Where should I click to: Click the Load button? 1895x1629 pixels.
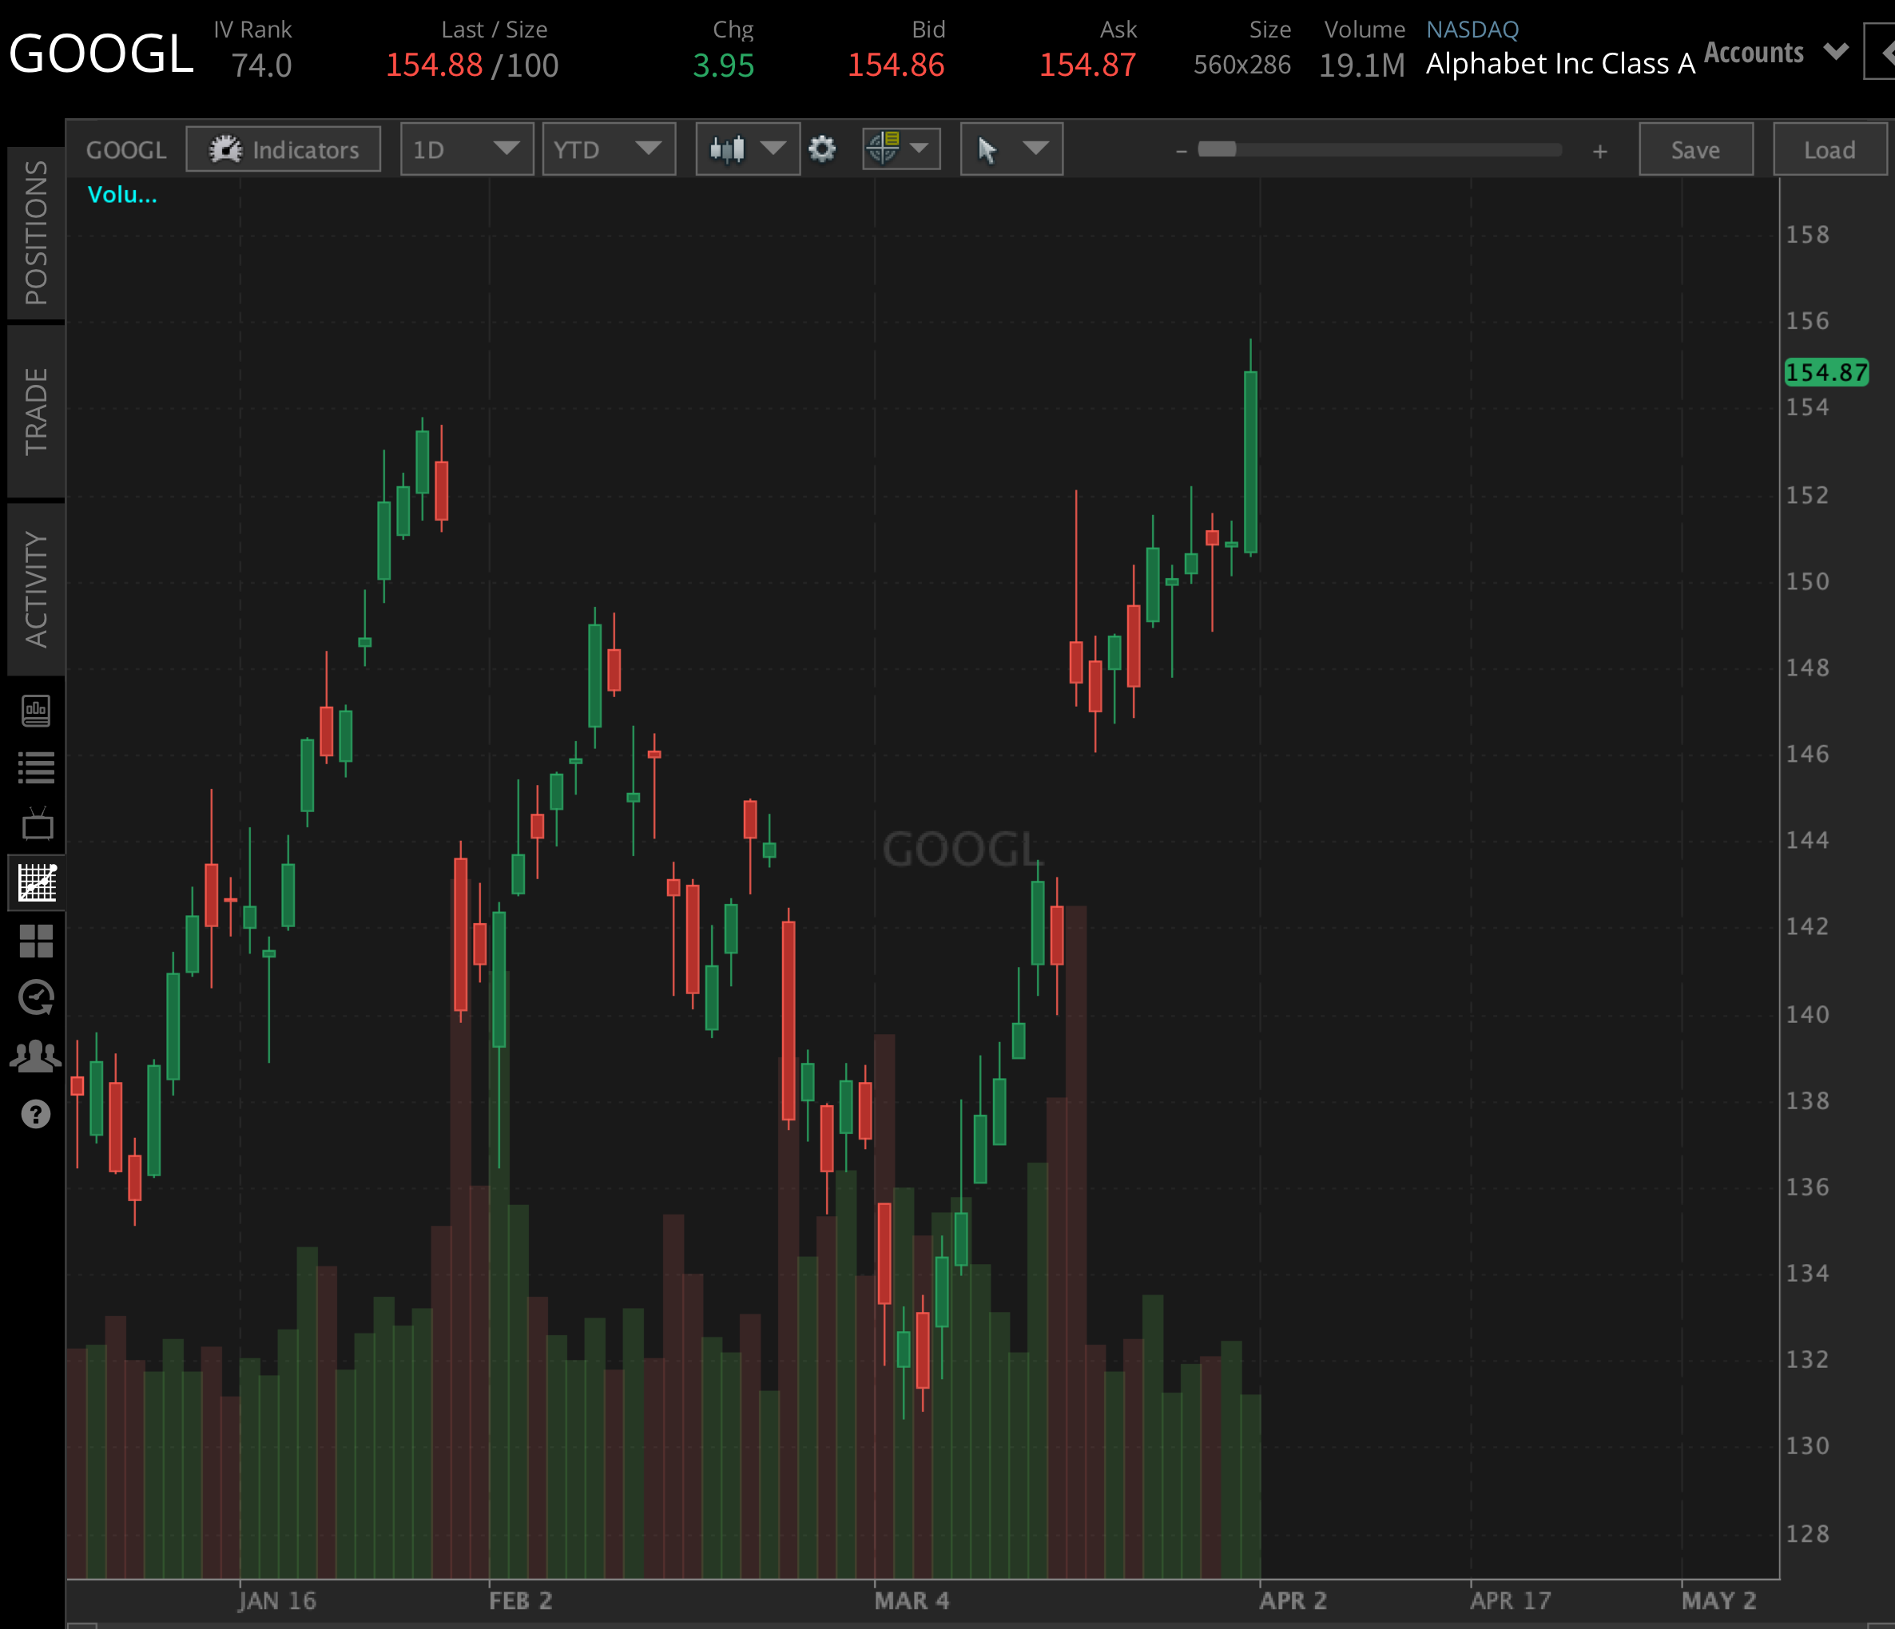[x=1829, y=149]
